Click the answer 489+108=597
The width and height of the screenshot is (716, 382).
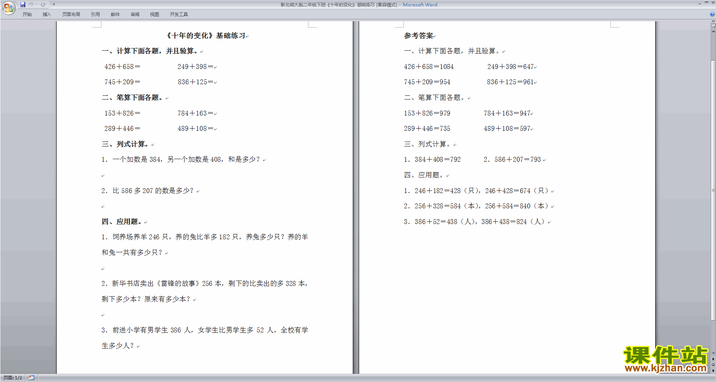[x=507, y=129]
